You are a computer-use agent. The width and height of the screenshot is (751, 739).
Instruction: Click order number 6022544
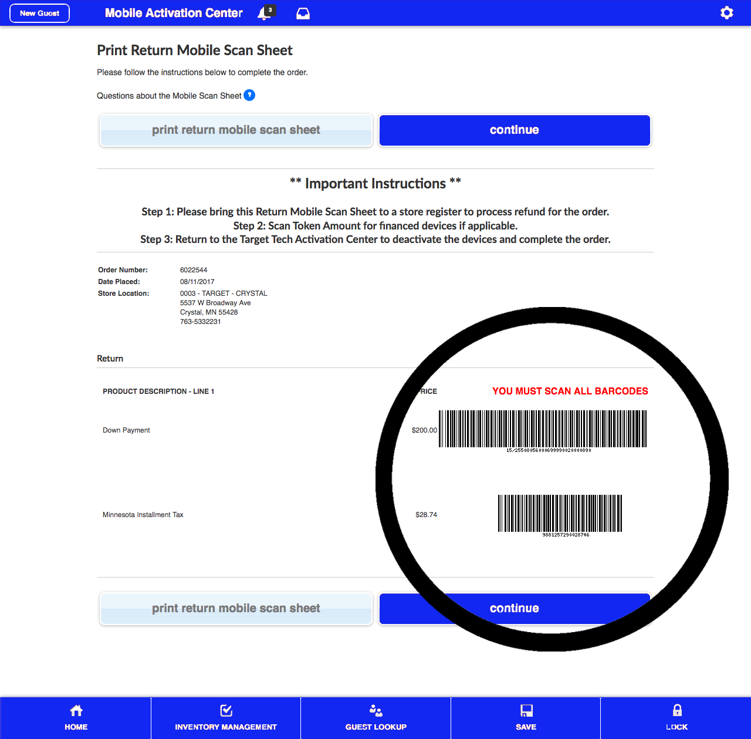tap(194, 270)
